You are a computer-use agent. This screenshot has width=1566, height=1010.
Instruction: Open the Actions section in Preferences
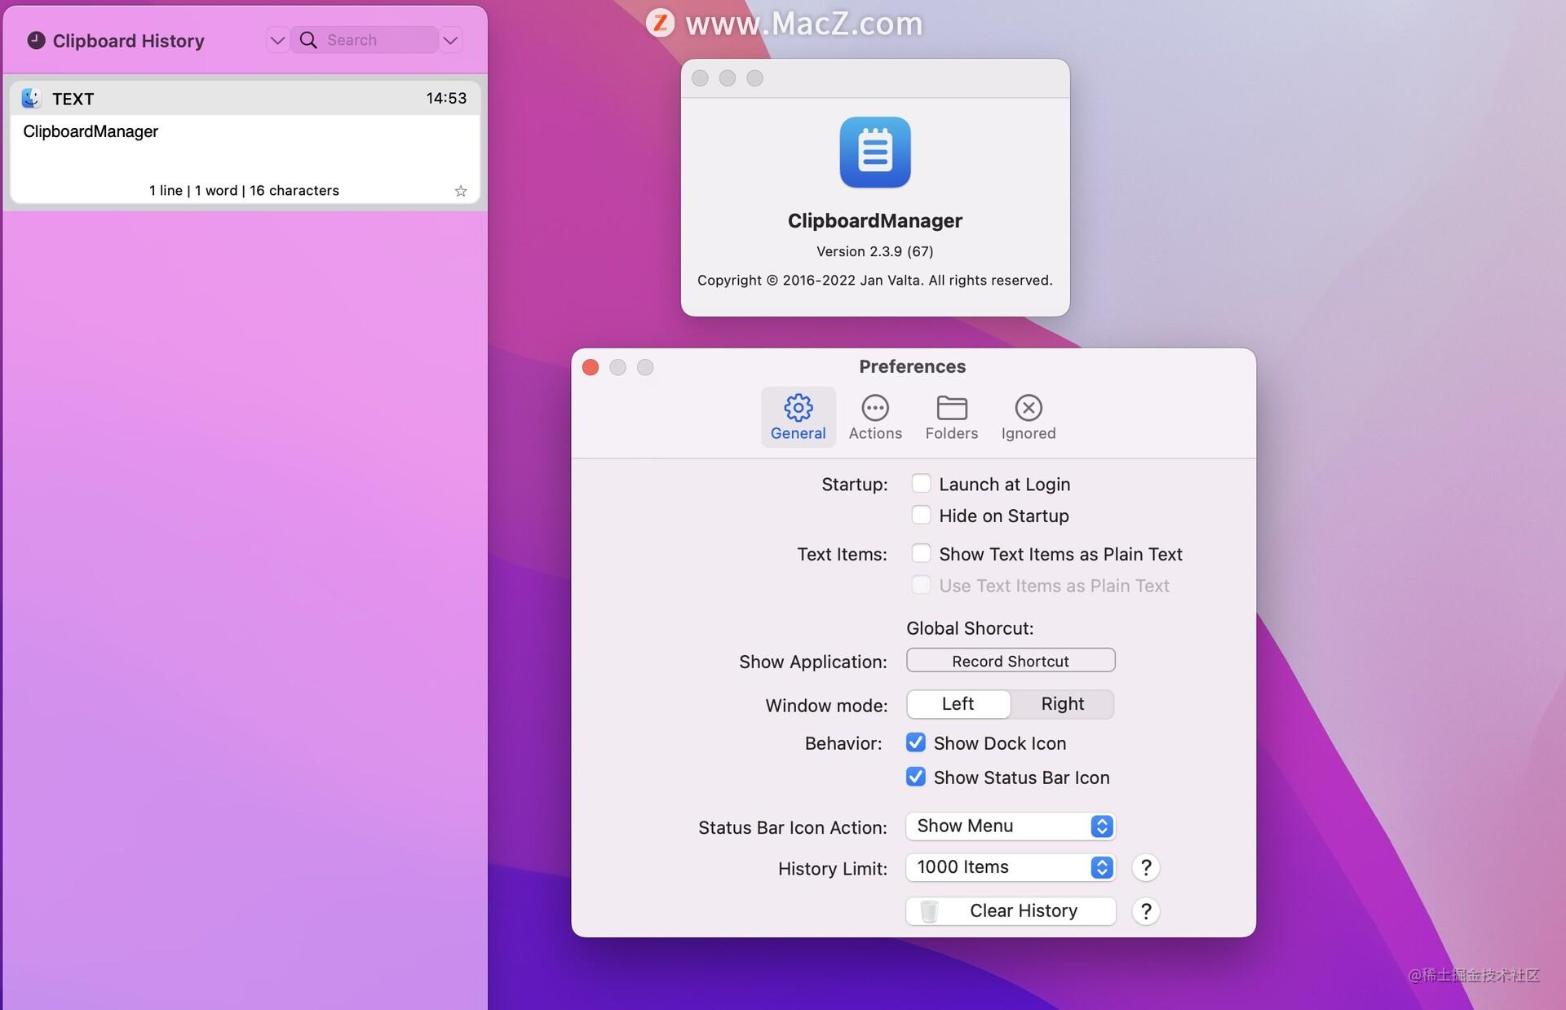[x=874, y=416]
